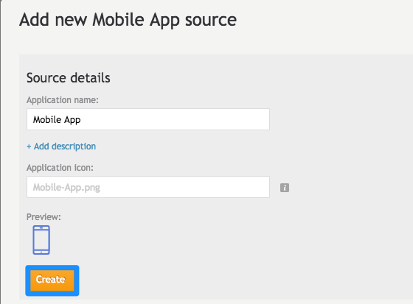Click the blue smartphone preview icon
The height and width of the screenshot is (304, 413).
41,240
